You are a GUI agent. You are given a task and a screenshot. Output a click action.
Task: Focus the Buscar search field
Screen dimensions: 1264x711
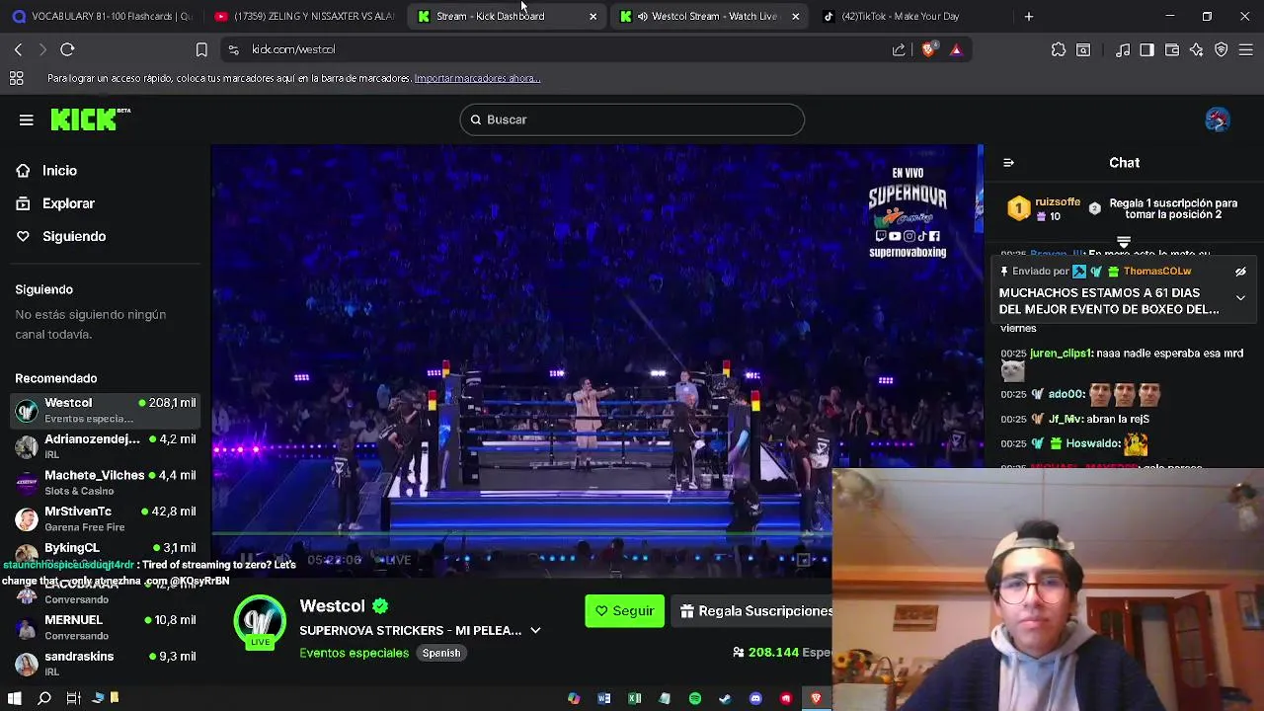pyautogui.click(x=632, y=119)
